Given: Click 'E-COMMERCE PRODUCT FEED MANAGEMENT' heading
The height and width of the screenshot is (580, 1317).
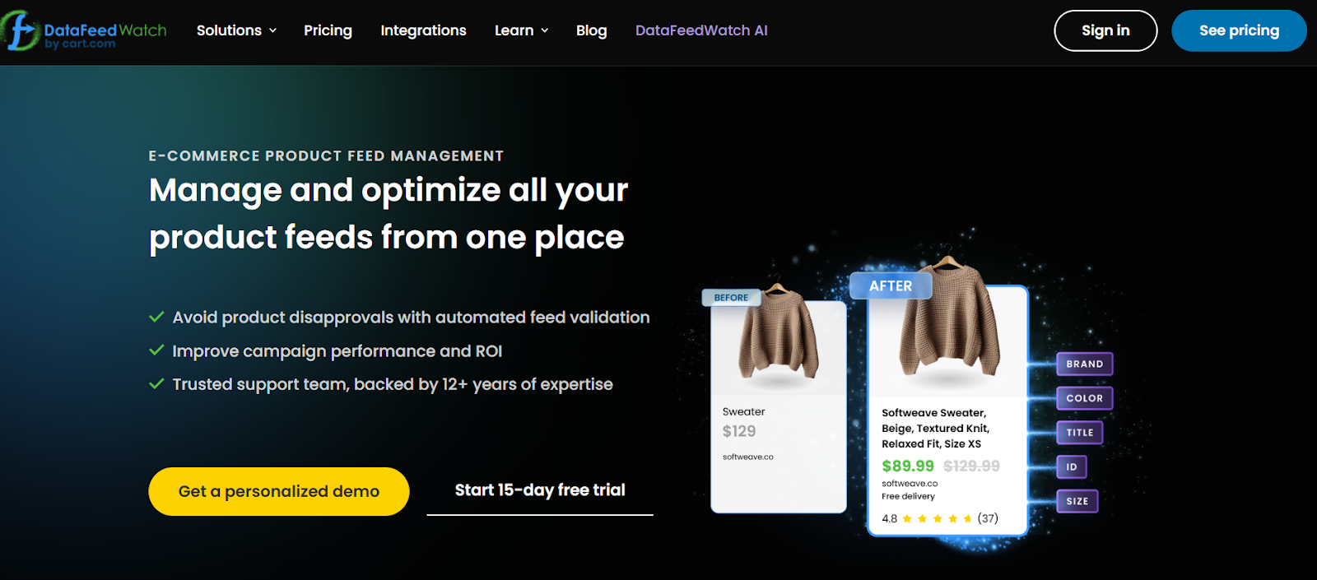Looking at the screenshot, I should coord(326,155).
